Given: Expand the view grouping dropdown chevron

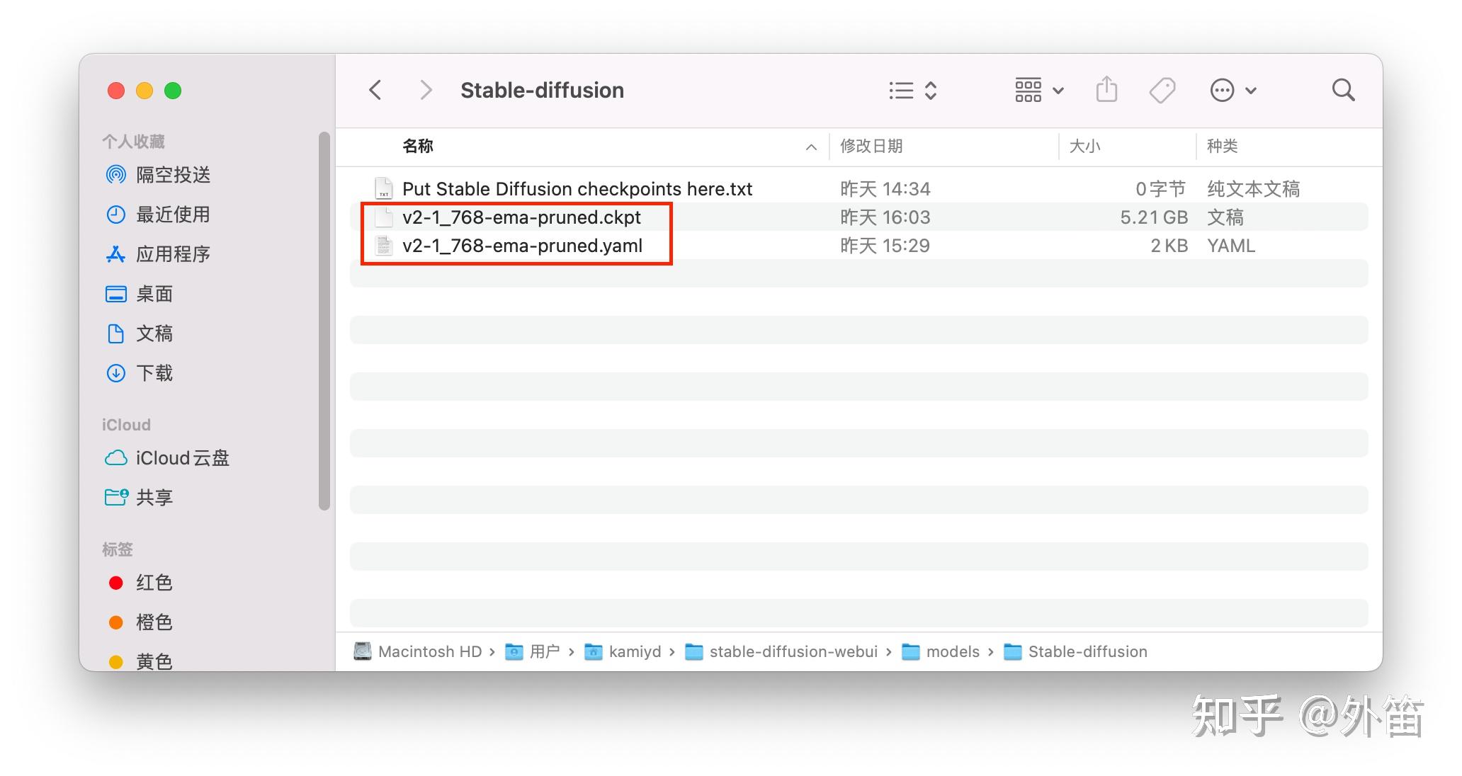Looking at the screenshot, I should pyautogui.click(x=1060, y=90).
